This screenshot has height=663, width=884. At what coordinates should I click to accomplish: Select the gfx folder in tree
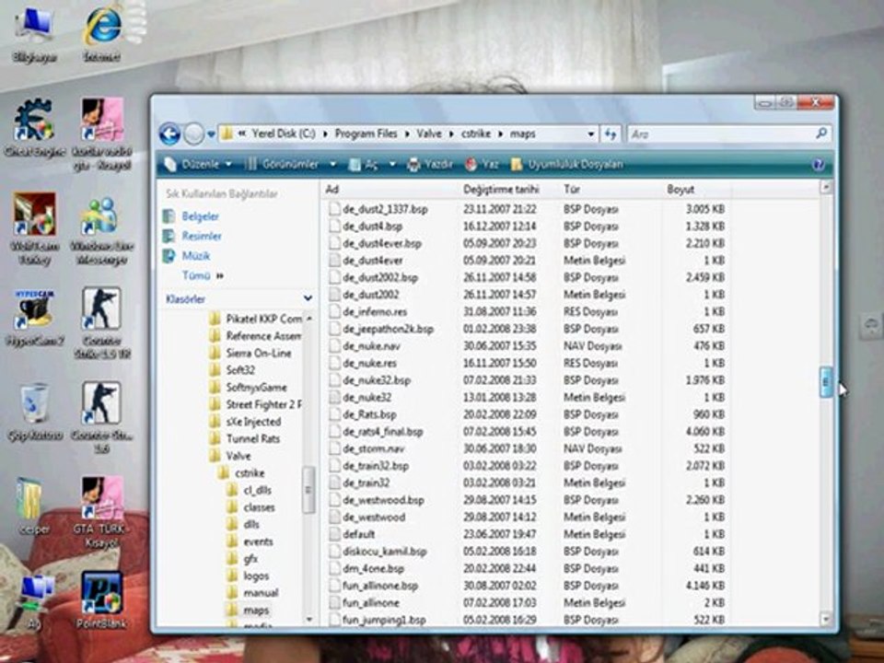[250, 559]
